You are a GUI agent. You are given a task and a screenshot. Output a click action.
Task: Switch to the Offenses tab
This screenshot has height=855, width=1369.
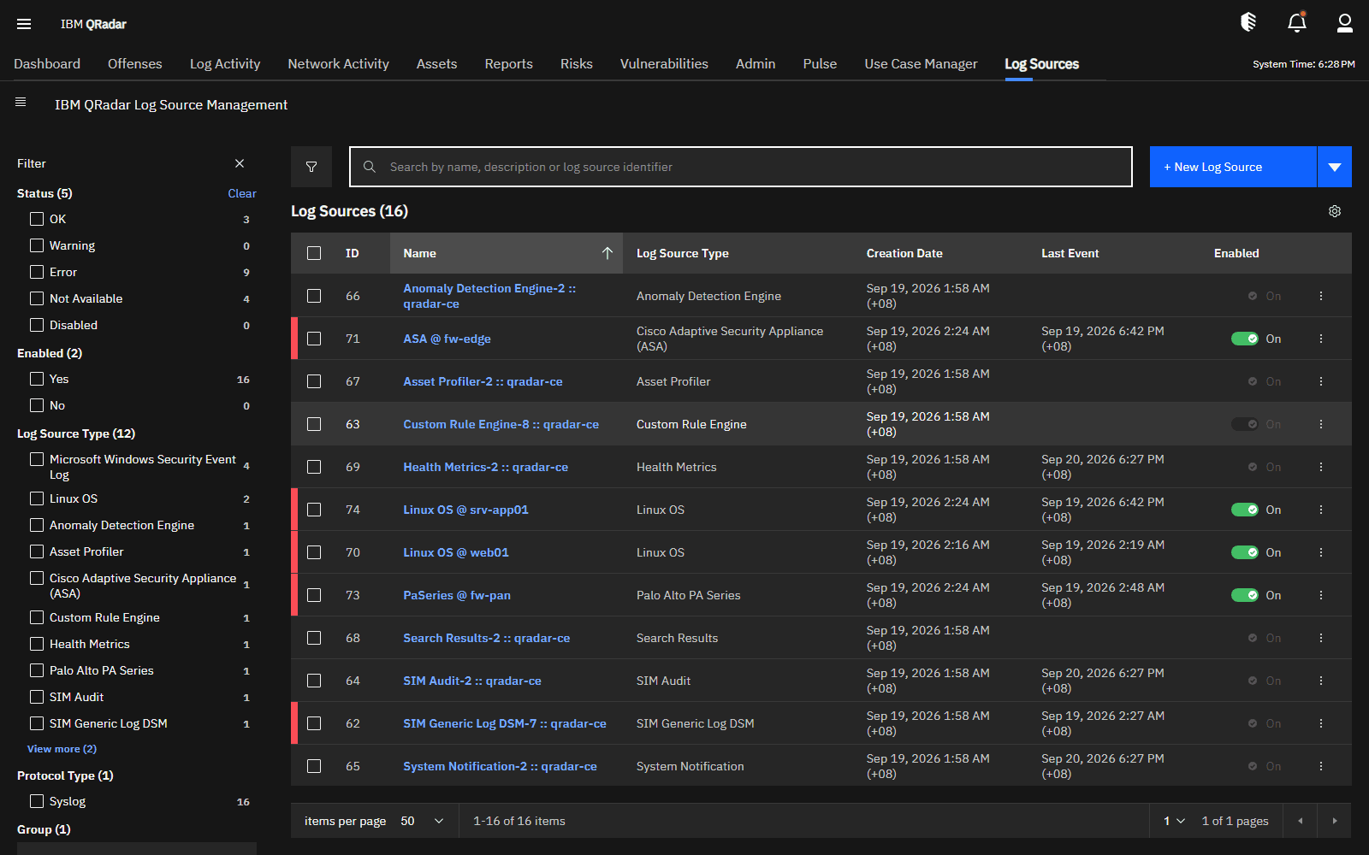click(135, 64)
